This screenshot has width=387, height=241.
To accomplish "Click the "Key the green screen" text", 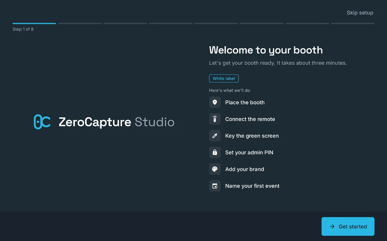I will (252, 136).
